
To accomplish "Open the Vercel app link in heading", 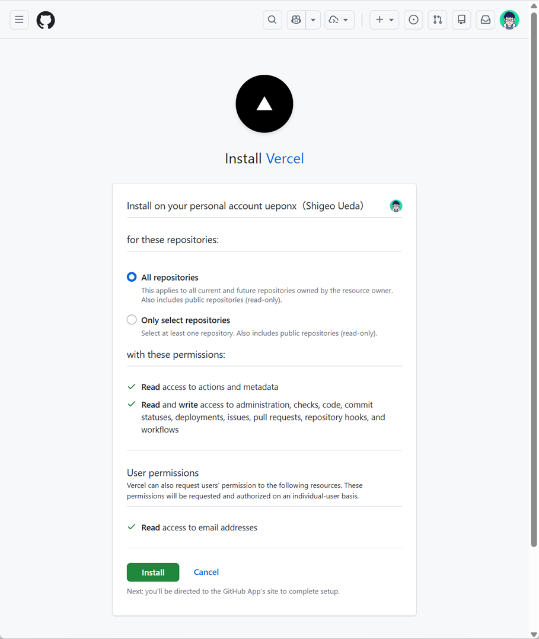I will [x=285, y=158].
